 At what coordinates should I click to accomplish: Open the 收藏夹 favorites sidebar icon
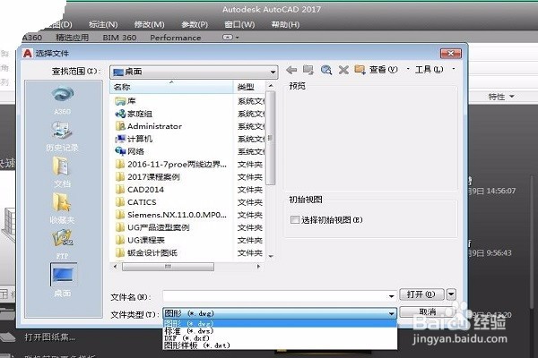click(62, 209)
